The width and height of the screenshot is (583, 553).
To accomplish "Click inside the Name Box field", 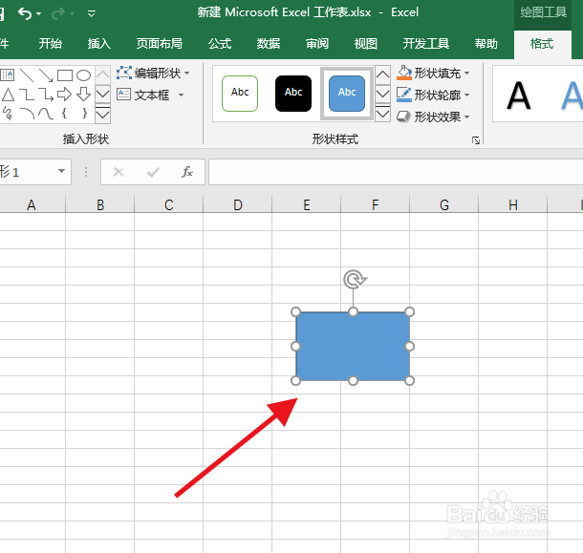I will pyautogui.click(x=27, y=172).
